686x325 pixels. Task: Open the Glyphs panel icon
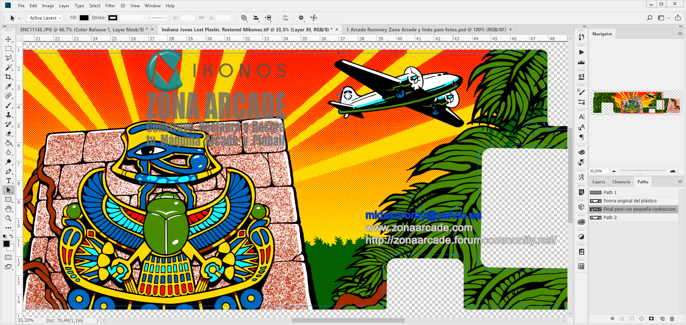(x=581, y=177)
